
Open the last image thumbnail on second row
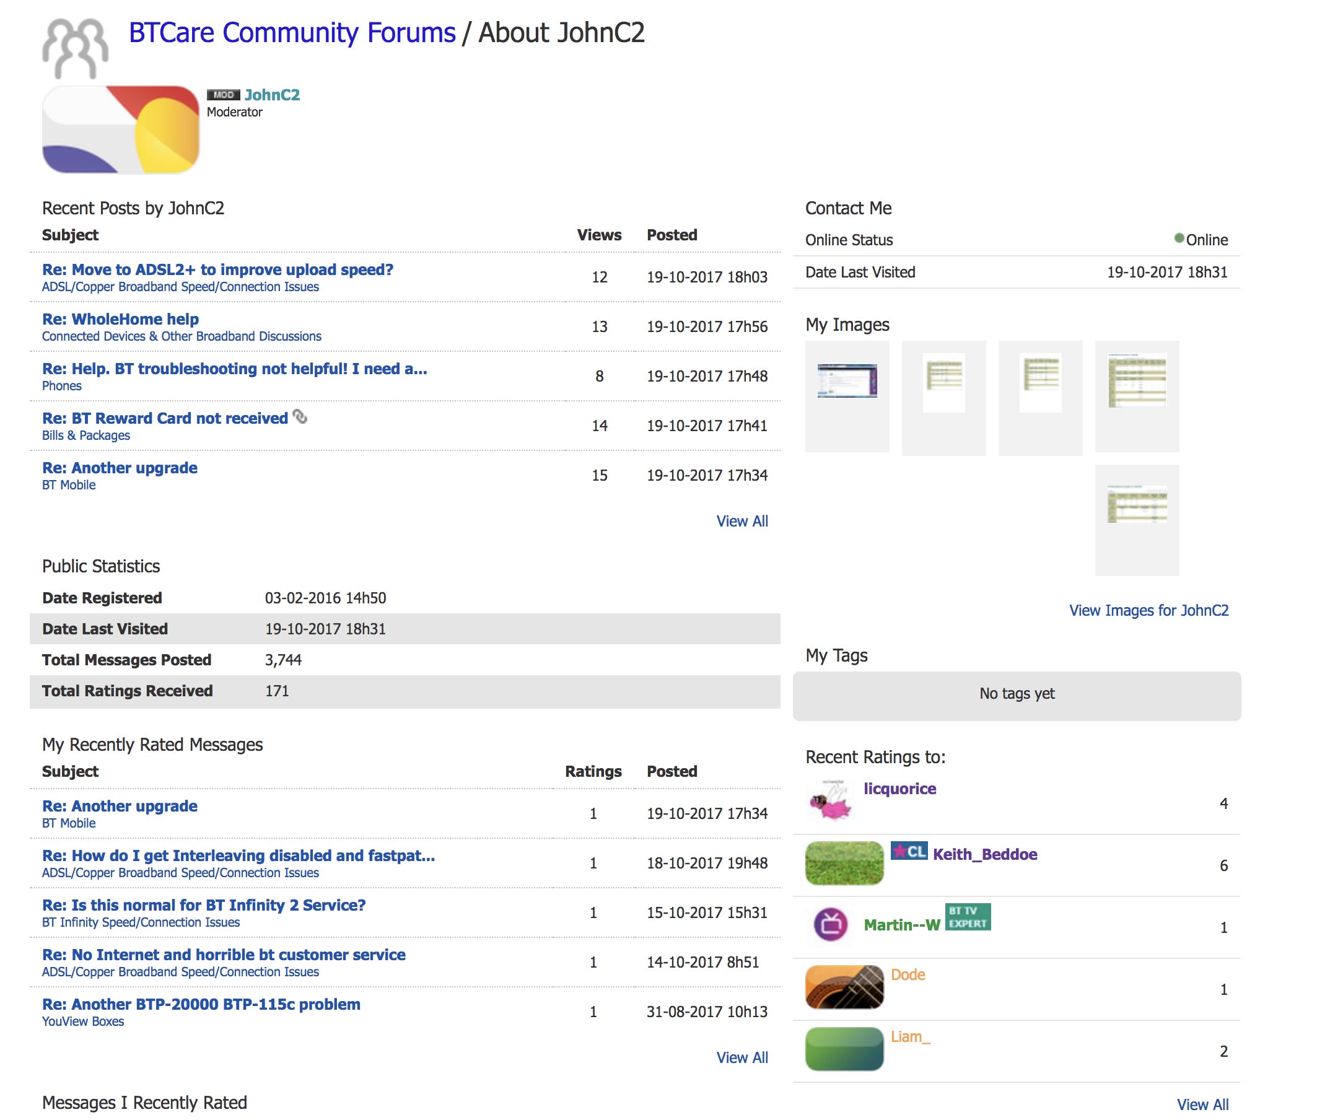(x=1137, y=505)
